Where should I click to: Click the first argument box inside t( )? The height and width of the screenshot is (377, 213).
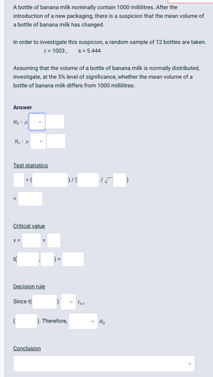[28, 259]
